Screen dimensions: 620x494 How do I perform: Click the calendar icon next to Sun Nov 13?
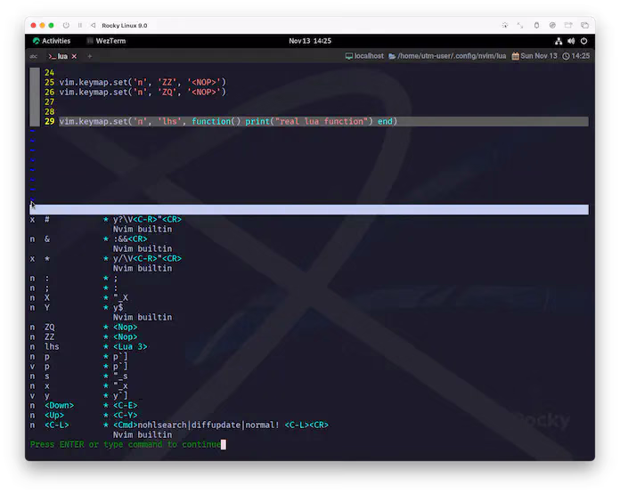point(515,56)
